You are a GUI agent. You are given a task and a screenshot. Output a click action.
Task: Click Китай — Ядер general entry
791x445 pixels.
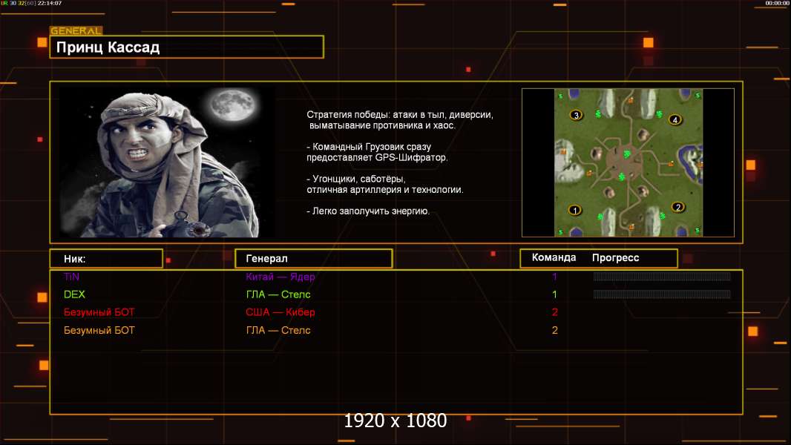(280, 277)
